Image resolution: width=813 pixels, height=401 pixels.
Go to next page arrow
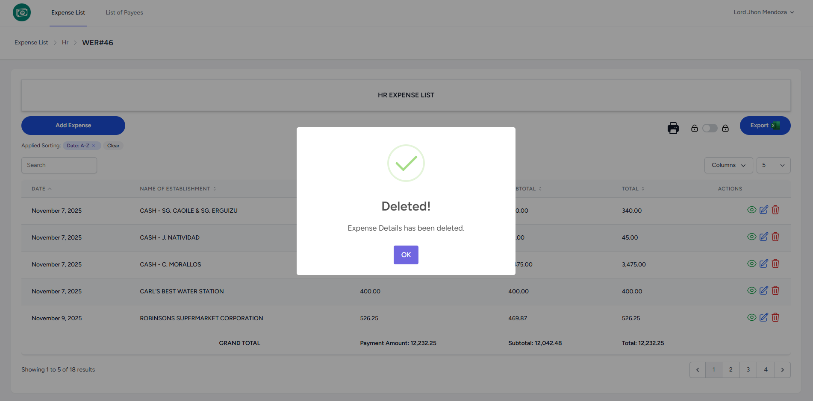click(x=783, y=370)
